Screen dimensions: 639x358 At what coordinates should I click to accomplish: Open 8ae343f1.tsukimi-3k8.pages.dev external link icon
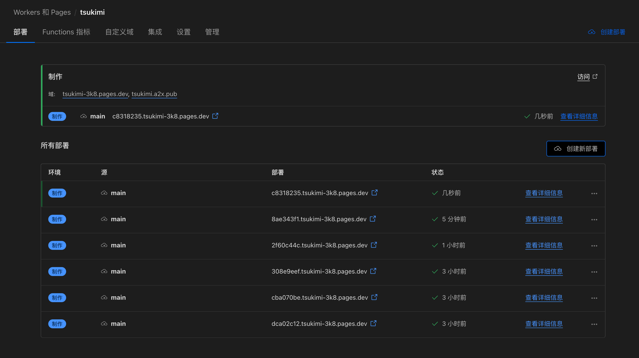pyautogui.click(x=373, y=219)
